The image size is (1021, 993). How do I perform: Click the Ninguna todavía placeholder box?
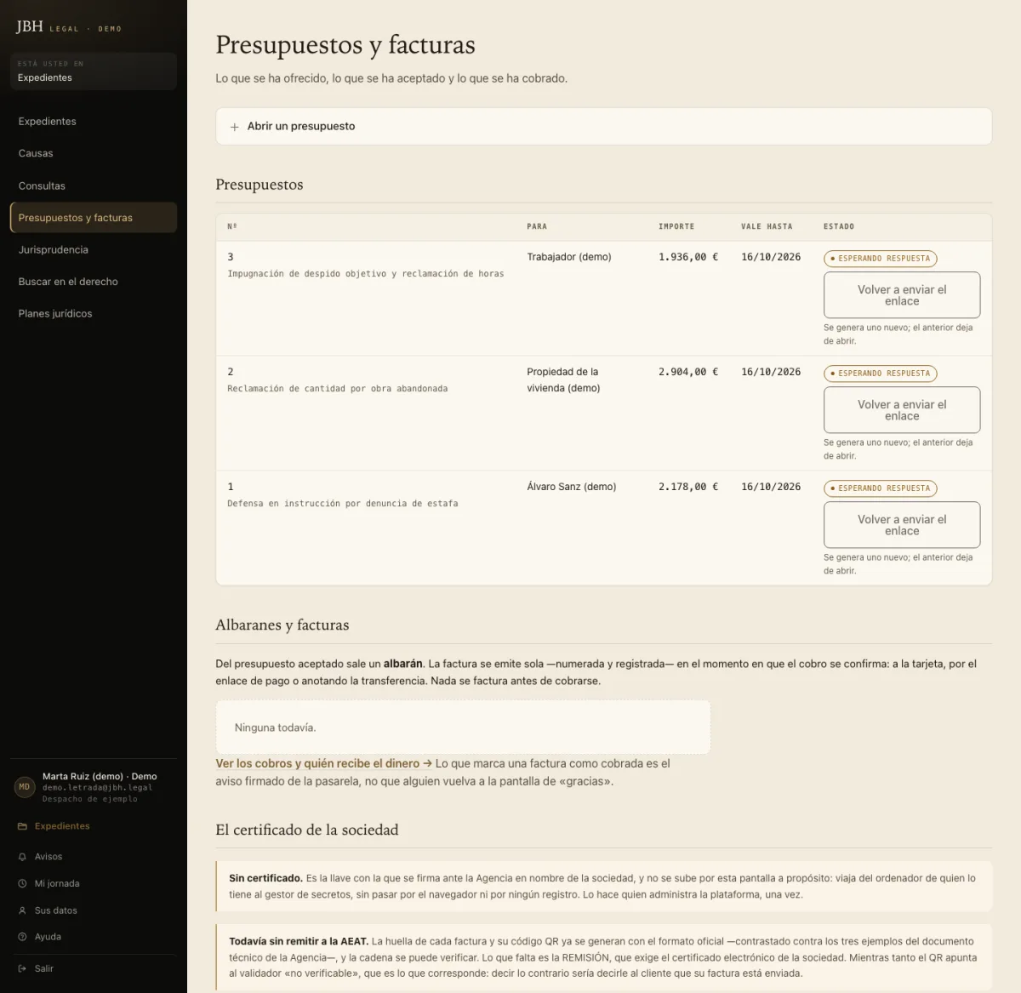coord(463,728)
